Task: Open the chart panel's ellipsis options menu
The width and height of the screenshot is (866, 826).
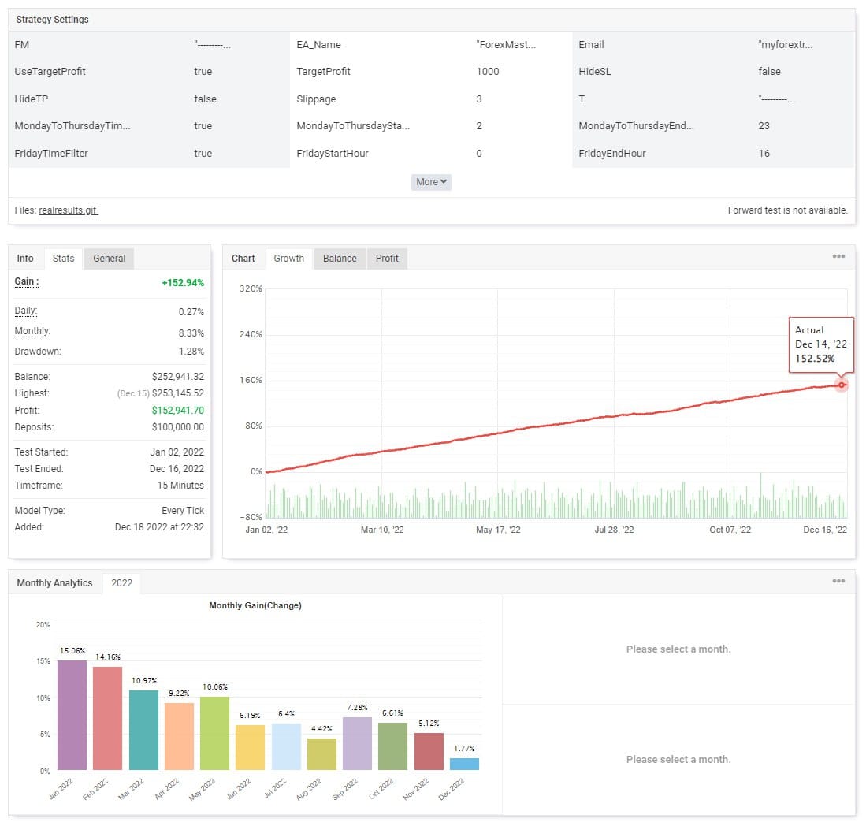Action: tap(838, 257)
